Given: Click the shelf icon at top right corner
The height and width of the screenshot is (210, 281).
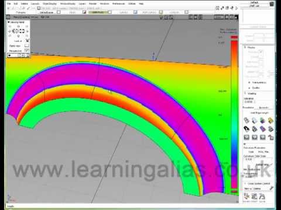Looking at the screenshot, I should [272, 4].
